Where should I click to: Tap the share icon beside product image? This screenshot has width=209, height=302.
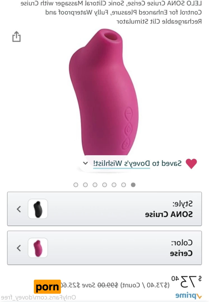tap(16, 36)
